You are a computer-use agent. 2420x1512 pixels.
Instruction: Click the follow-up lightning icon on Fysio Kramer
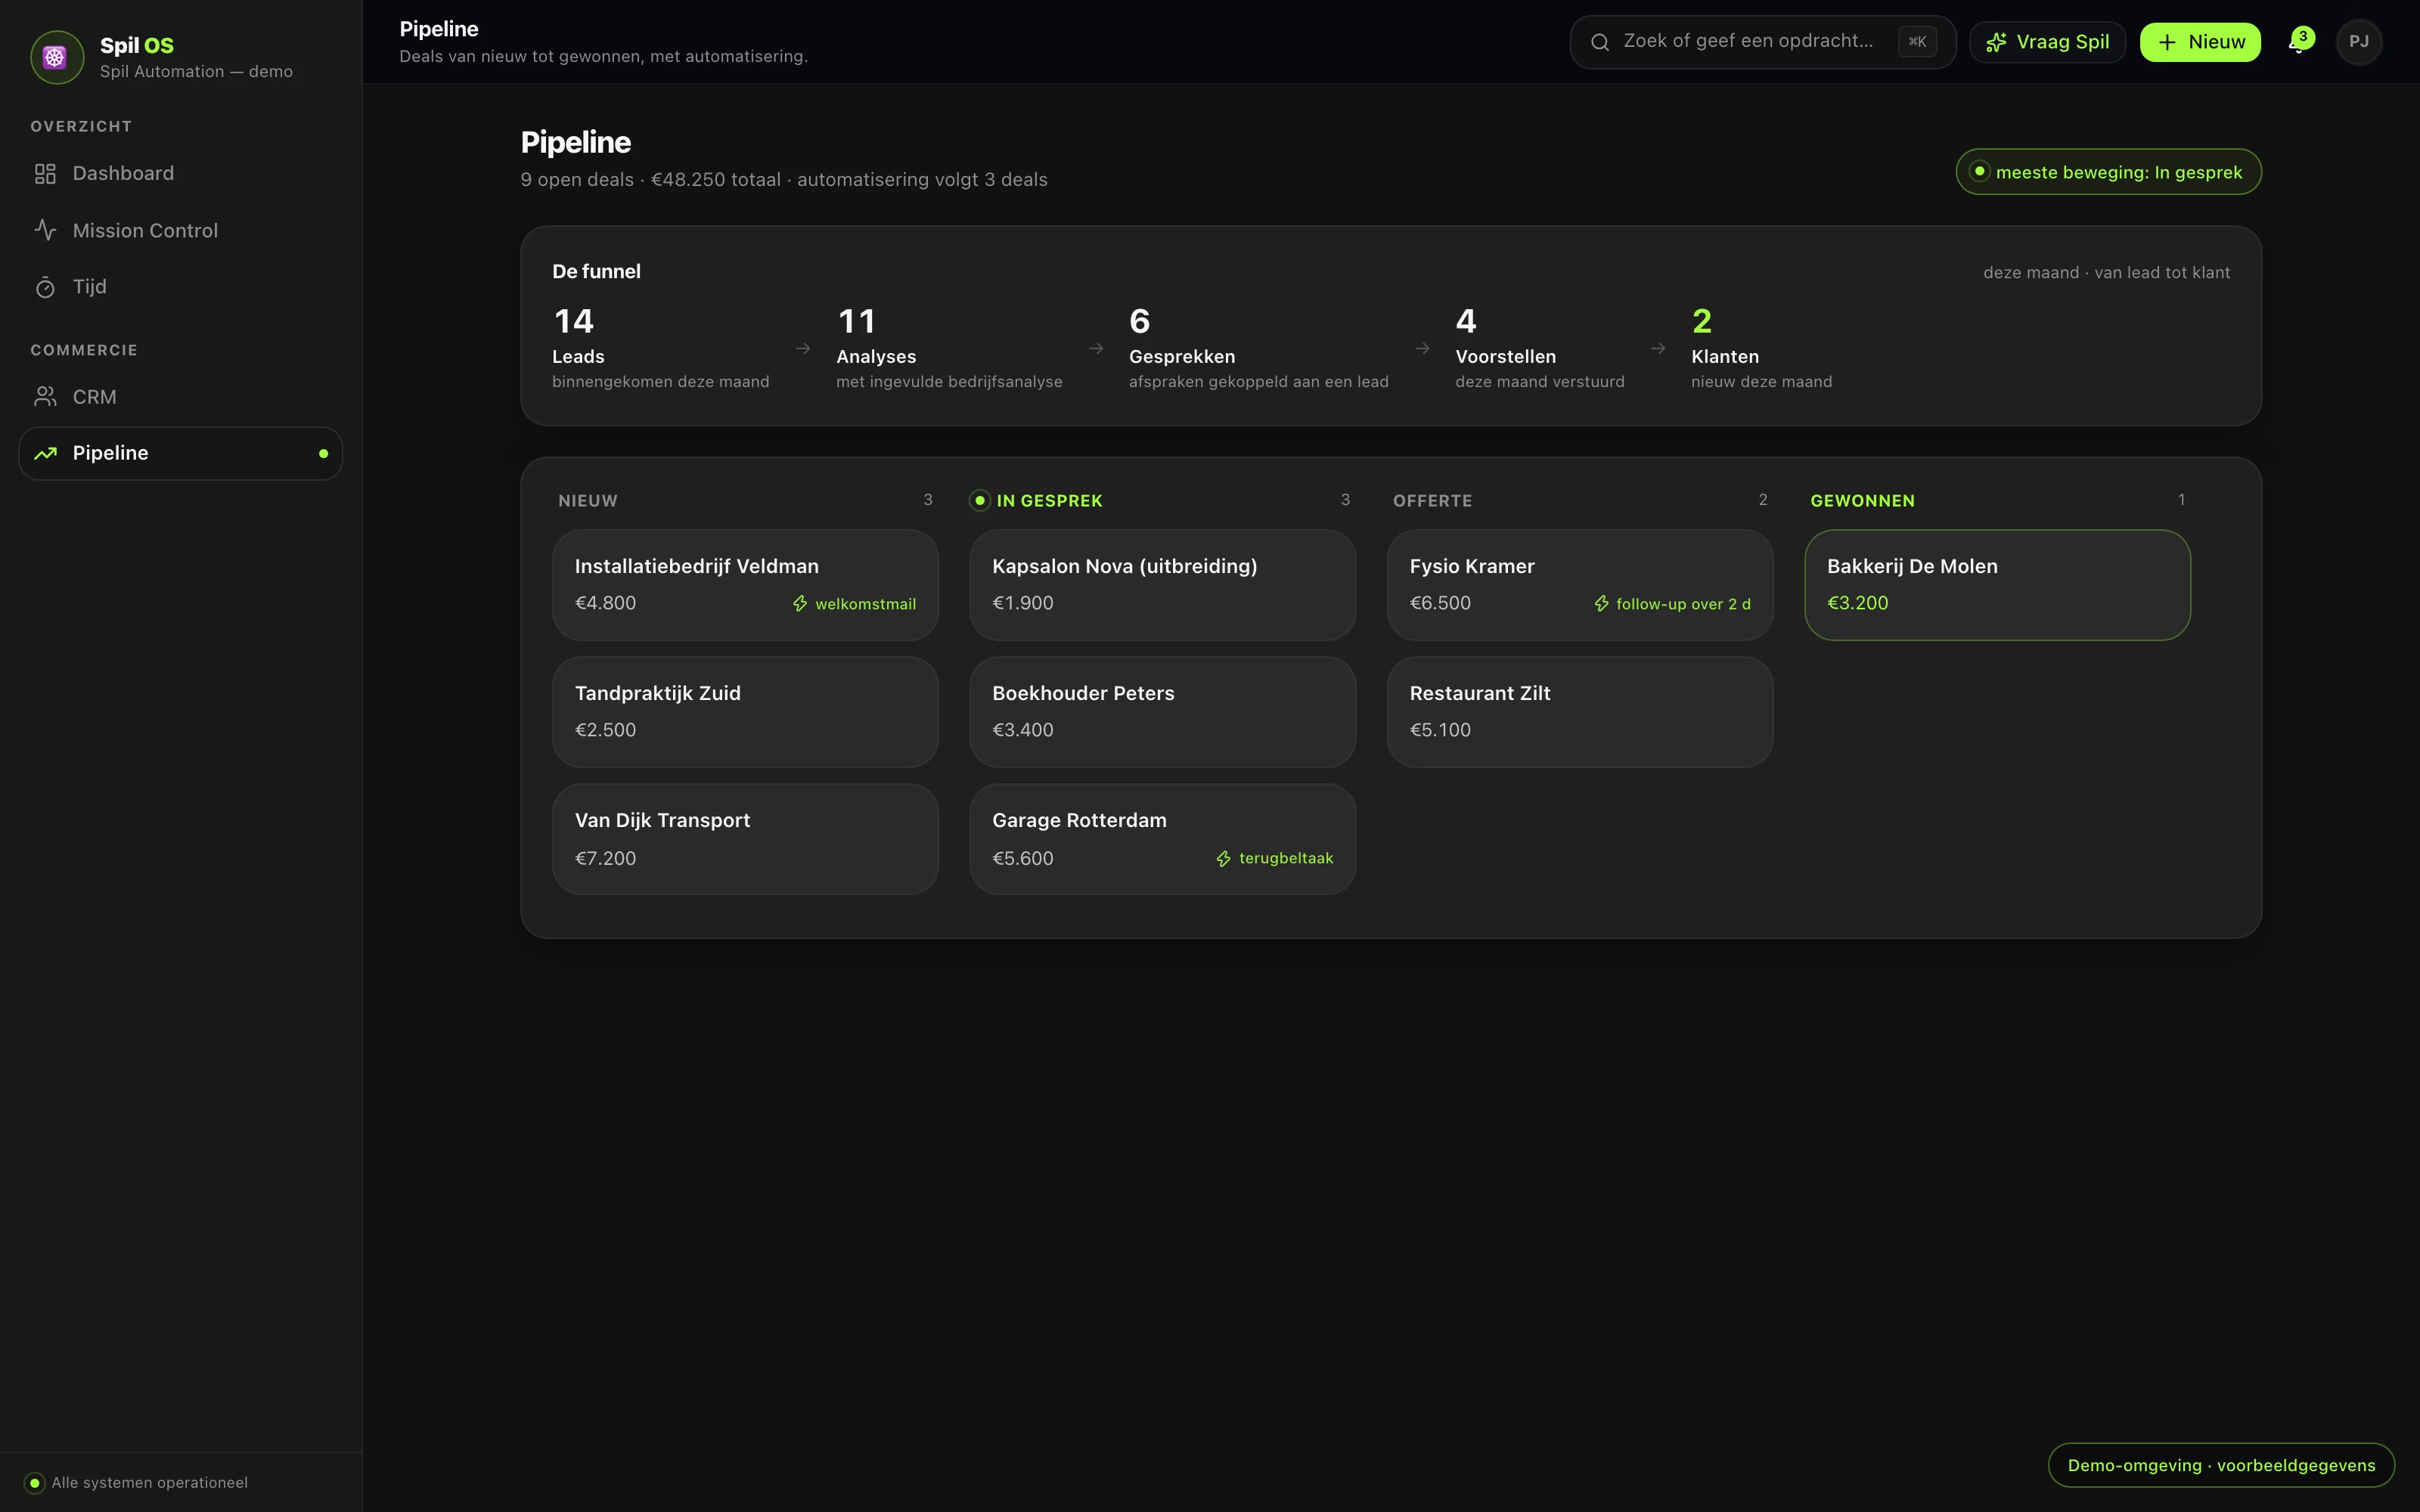tap(1601, 604)
